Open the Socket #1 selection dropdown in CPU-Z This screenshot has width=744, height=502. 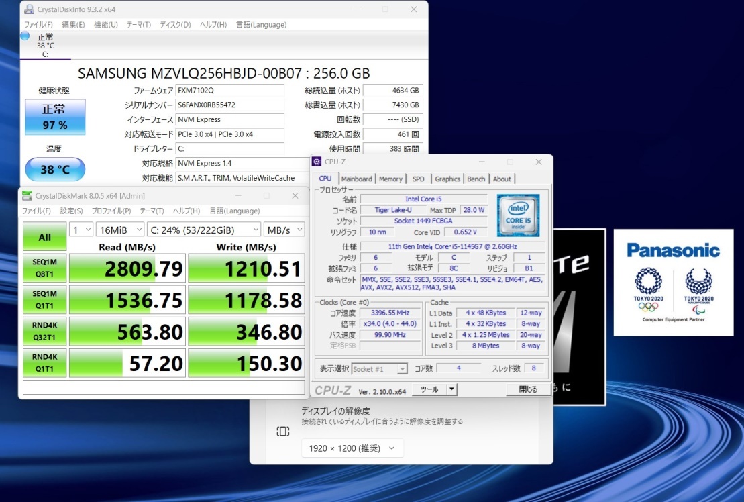[x=380, y=368]
